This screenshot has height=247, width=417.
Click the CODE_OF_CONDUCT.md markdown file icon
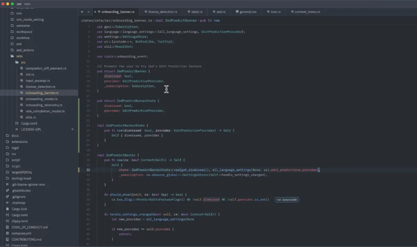tap(8, 227)
